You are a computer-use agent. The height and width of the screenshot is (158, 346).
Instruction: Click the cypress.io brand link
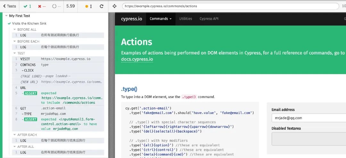point(132,19)
